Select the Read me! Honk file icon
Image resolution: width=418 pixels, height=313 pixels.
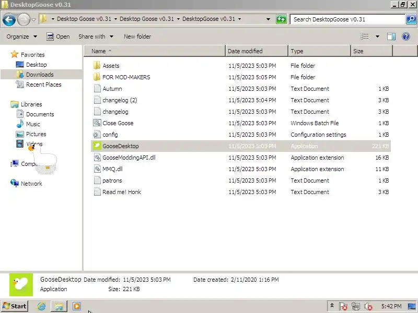97,191
